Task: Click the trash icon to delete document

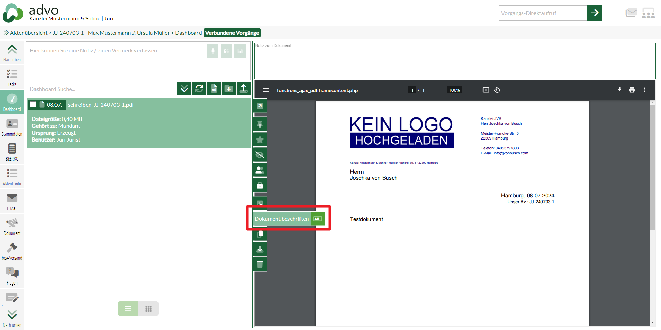Action: pyautogui.click(x=260, y=264)
